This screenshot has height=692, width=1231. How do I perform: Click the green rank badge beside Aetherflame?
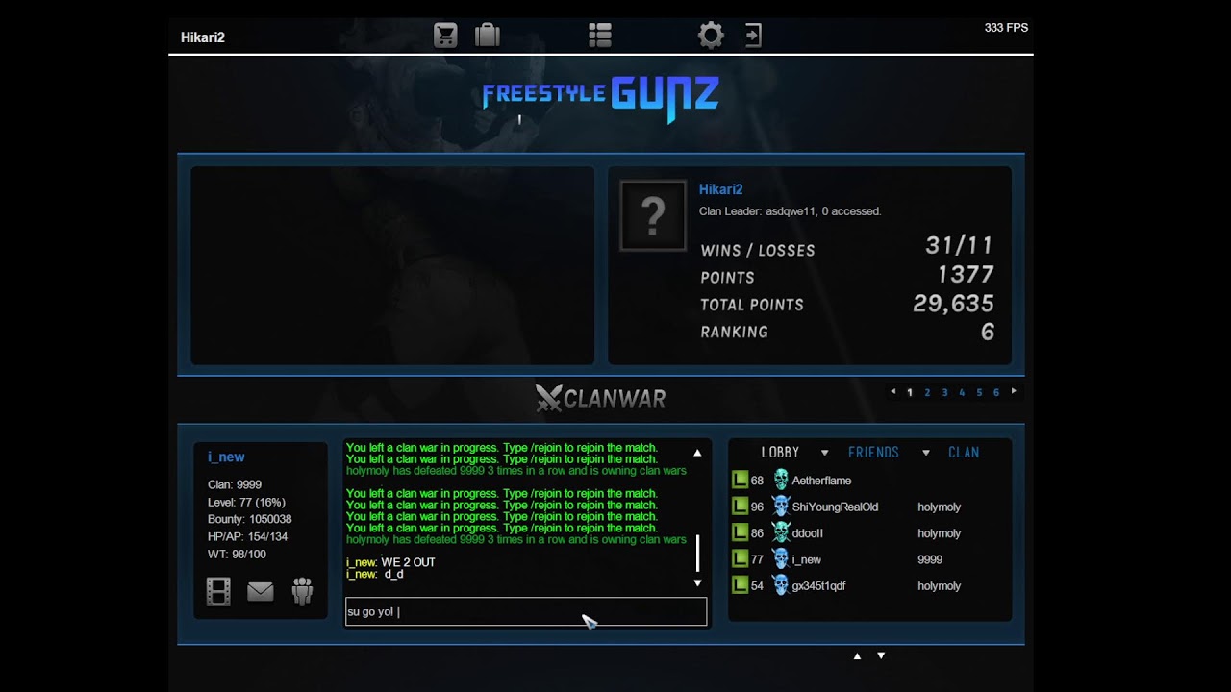click(x=740, y=480)
